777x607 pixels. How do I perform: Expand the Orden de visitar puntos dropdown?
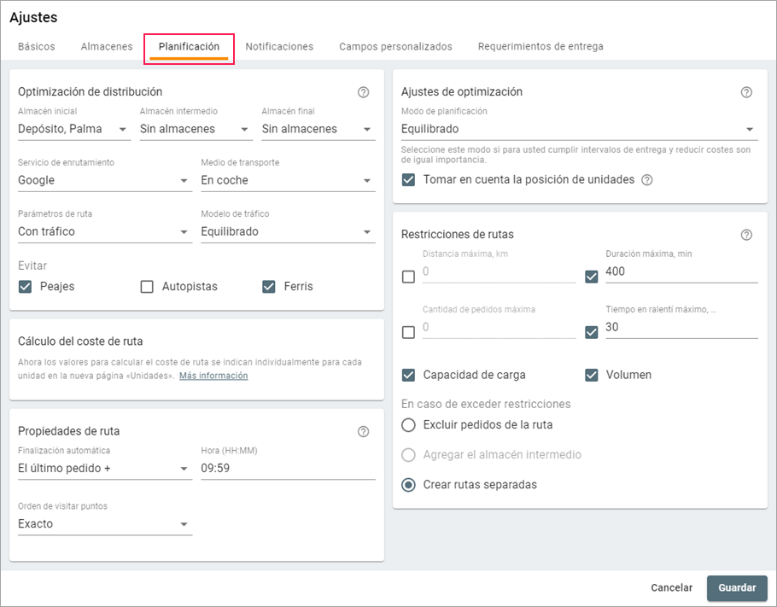point(104,524)
